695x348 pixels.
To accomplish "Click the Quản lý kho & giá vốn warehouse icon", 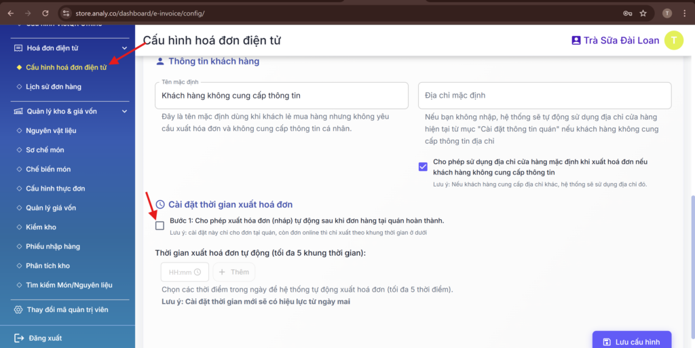I will [x=18, y=111].
